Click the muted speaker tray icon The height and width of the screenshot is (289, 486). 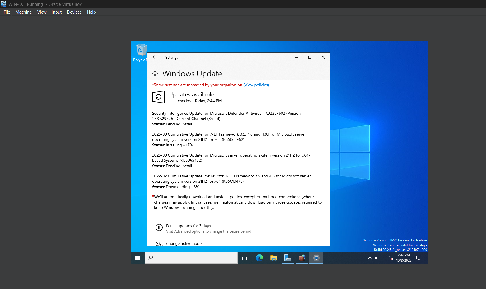tap(391, 258)
